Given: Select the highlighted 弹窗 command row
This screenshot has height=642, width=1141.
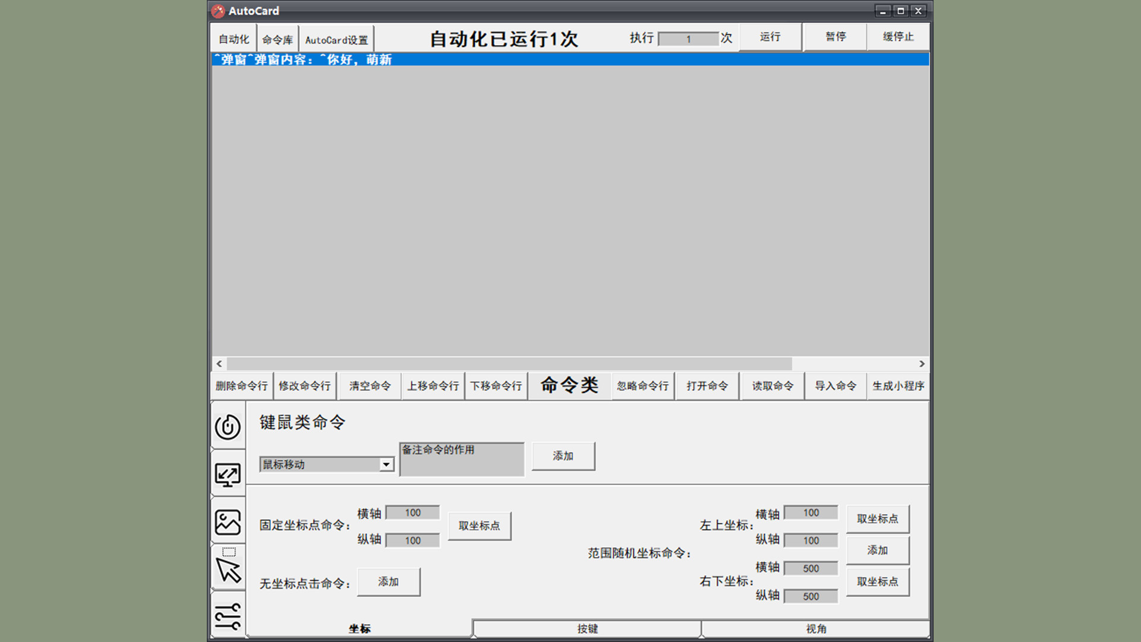Looking at the screenshot, I should pyautogui.click(x=570, y=59).
